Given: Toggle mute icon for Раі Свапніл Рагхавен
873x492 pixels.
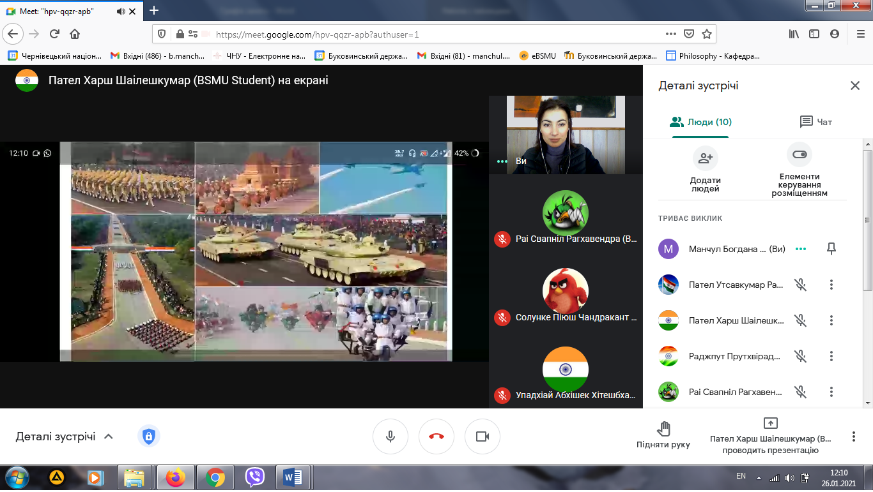Looking at the screenshot, I should point(800,392).
